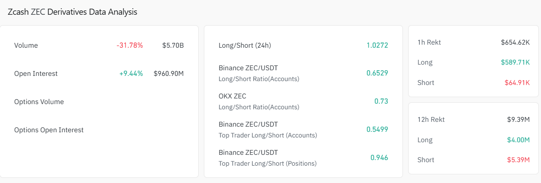This screenshot has width=541, height=183.
Task: Click the Volume label
Action: point(26,45)
